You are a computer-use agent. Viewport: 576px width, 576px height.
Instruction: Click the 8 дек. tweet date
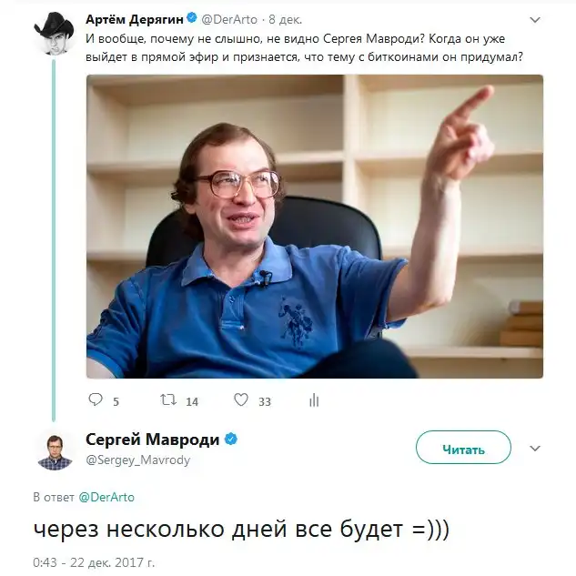tap(285, 19)
